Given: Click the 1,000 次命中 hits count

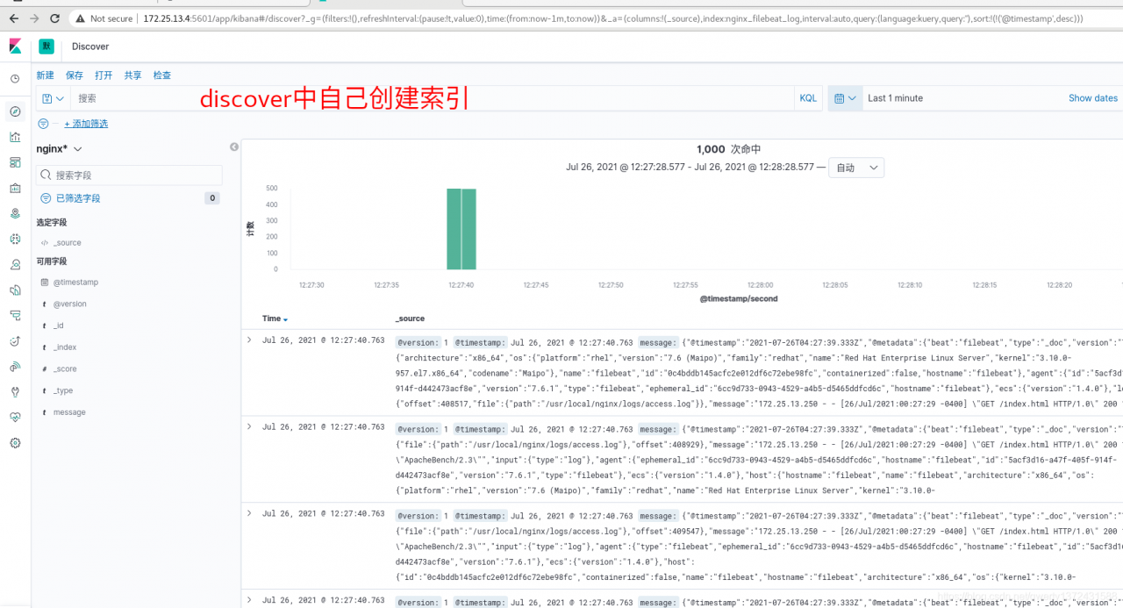Looking at the screenshot, I should click(729, 150).
